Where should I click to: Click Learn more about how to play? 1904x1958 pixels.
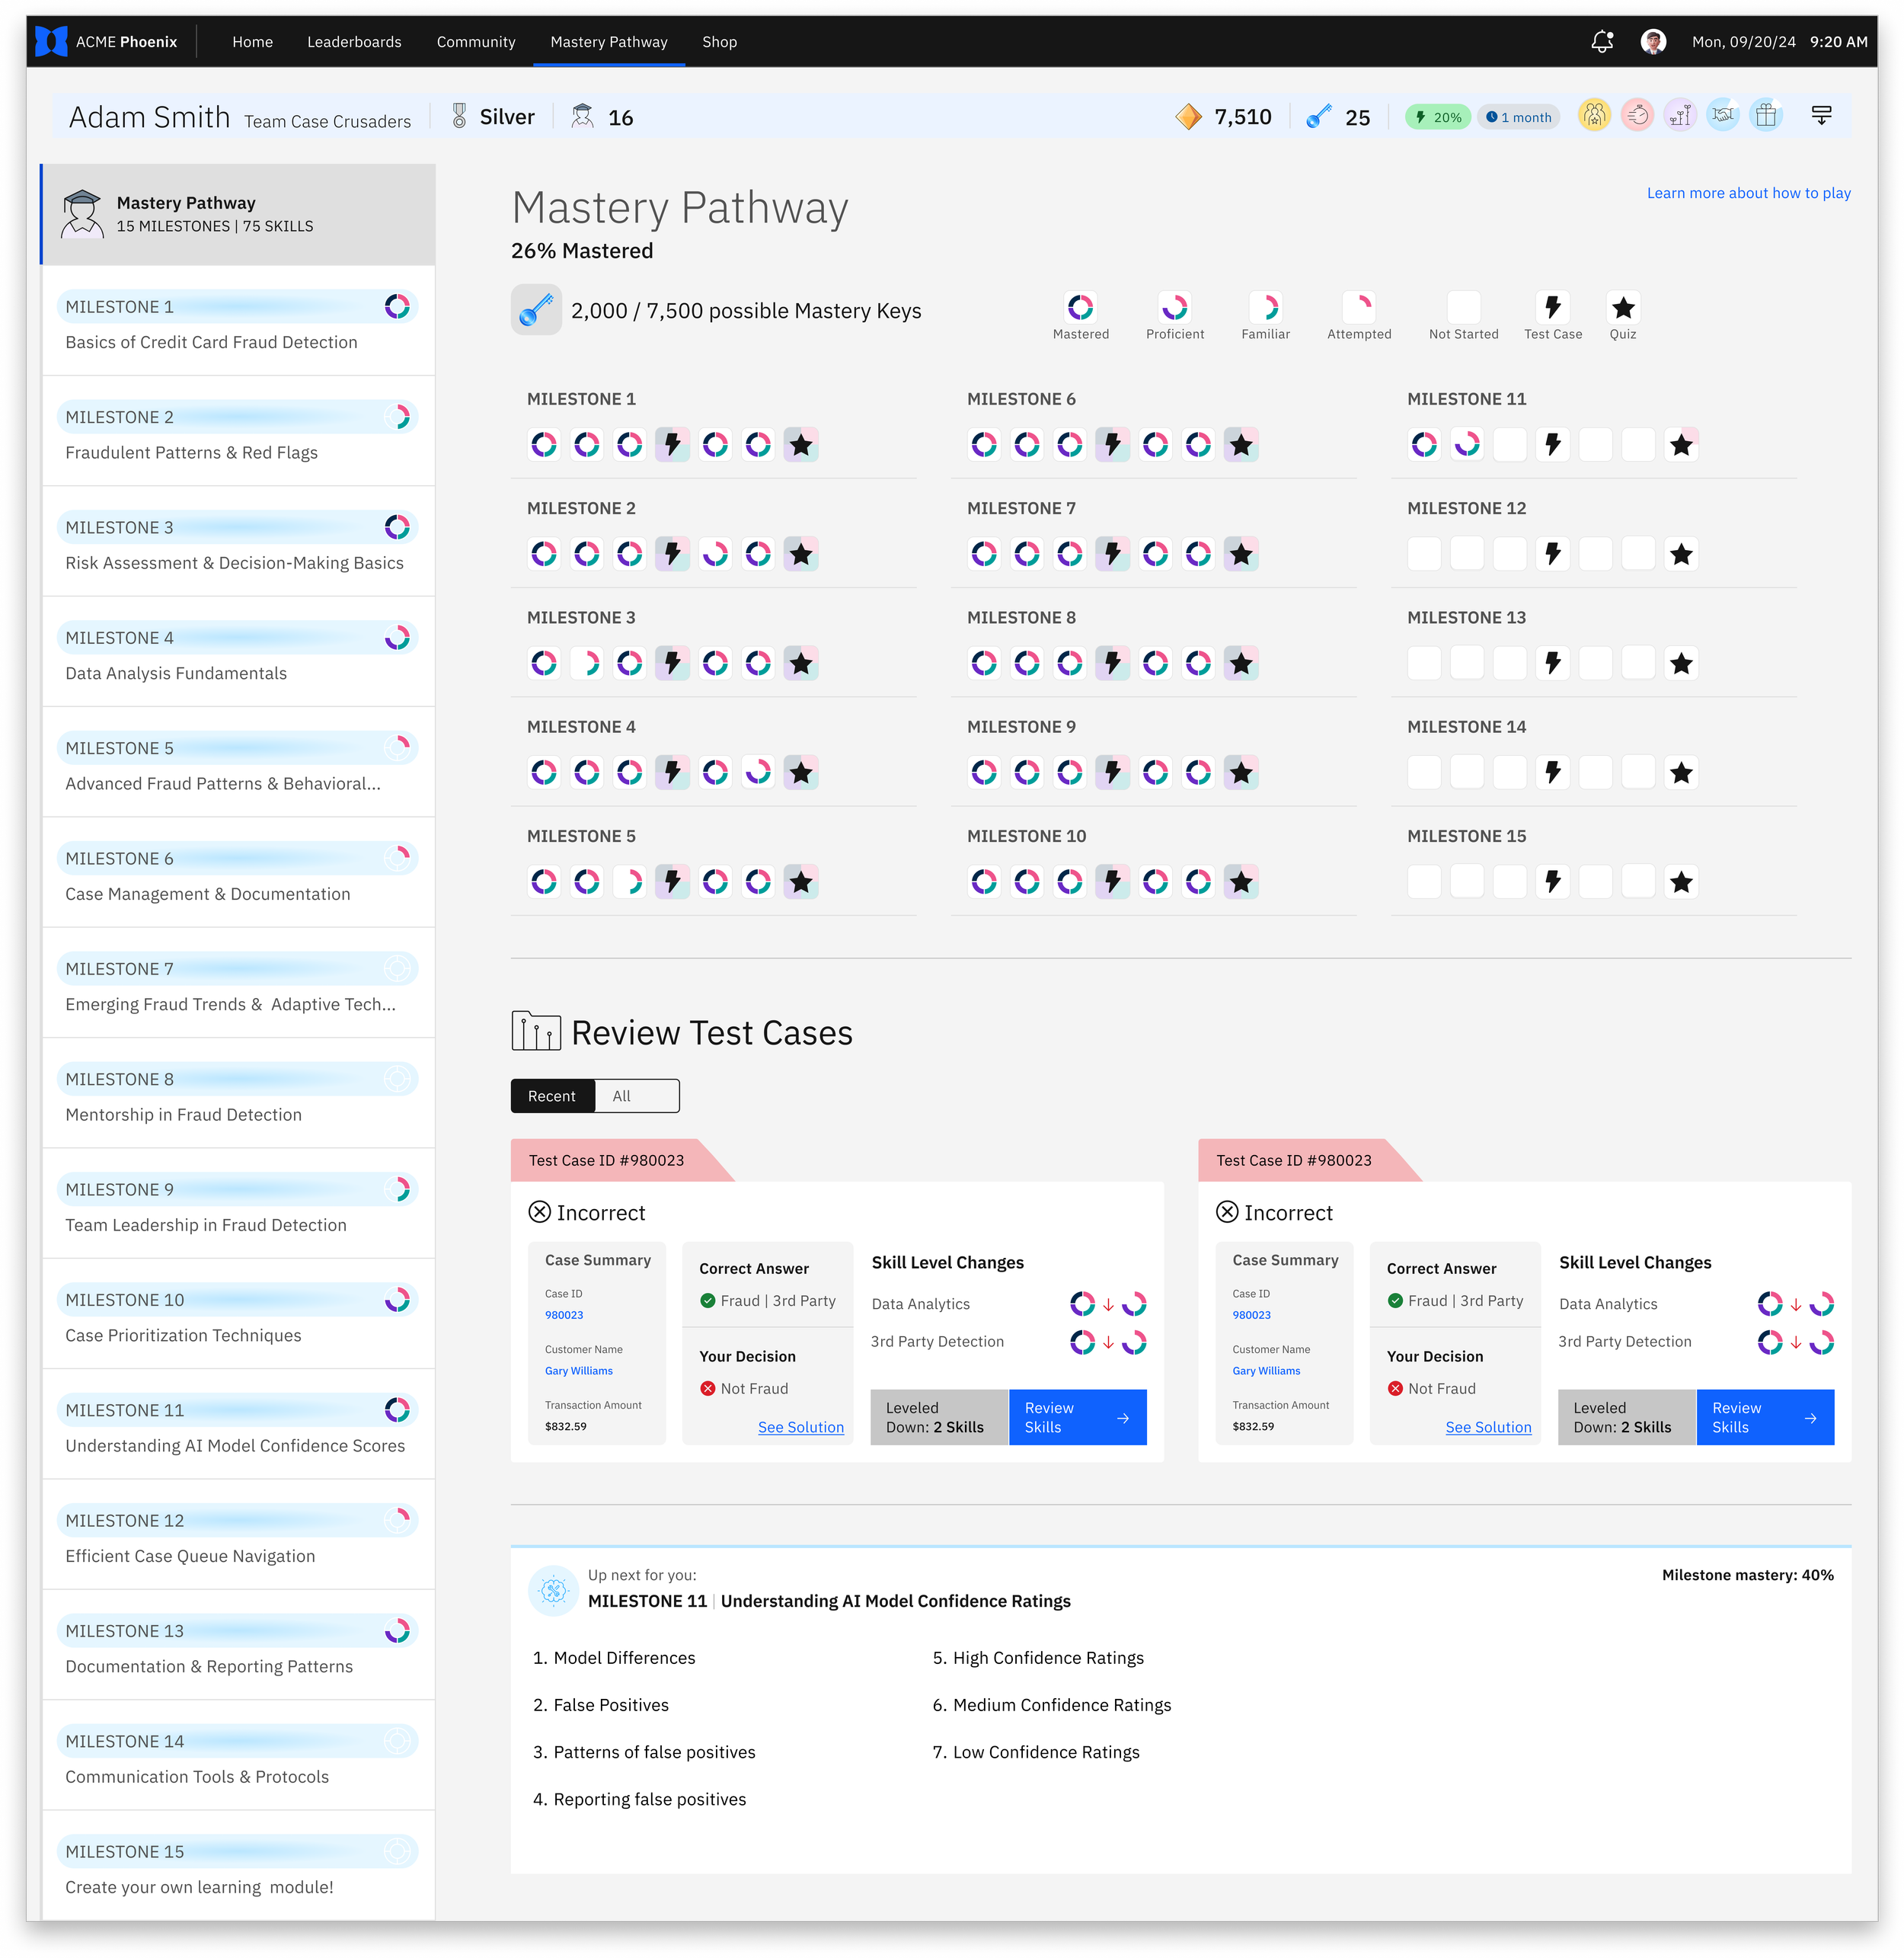coord(1747,193)
